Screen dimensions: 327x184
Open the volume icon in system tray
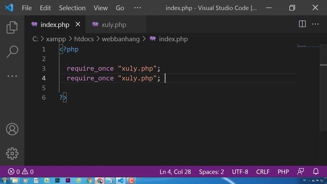[313, 180]
